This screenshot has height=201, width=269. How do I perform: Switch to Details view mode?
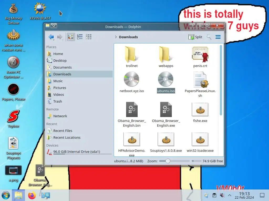[x=89, y=37]
